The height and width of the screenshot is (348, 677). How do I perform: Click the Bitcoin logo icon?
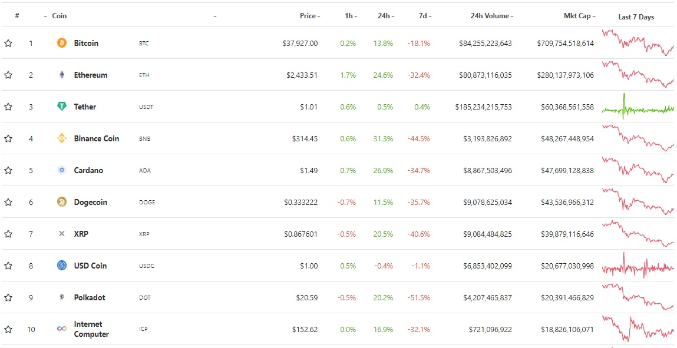(62, 43)
